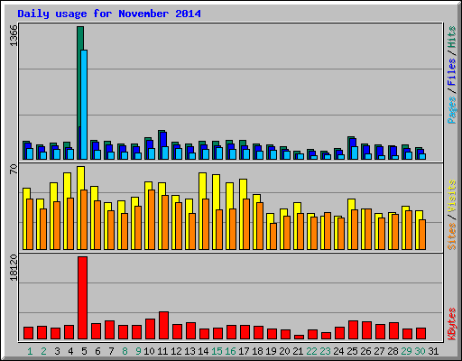The width and height of the screenshot is (462, 361).
Task: Click day label 7 on the x-axis
Action: point(111,351)
